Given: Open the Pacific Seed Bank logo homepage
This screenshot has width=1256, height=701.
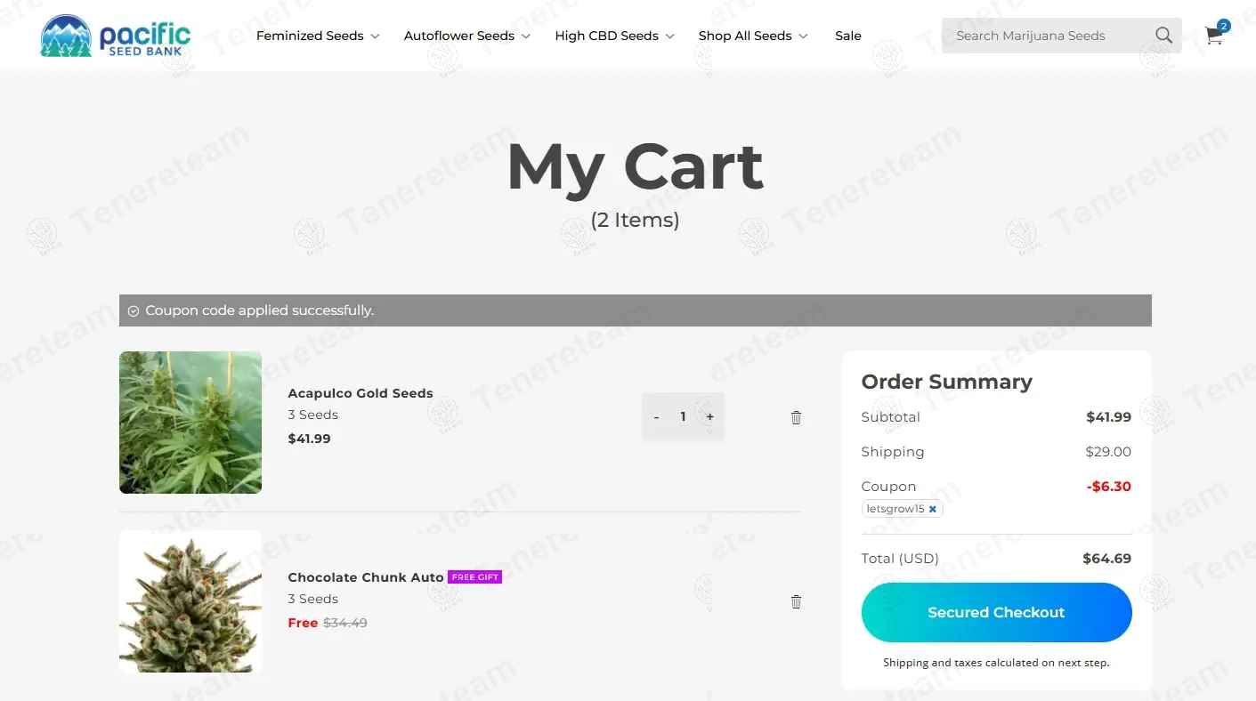Looking at the screenshot, I should pyautogui.click(x=116, y=36).
